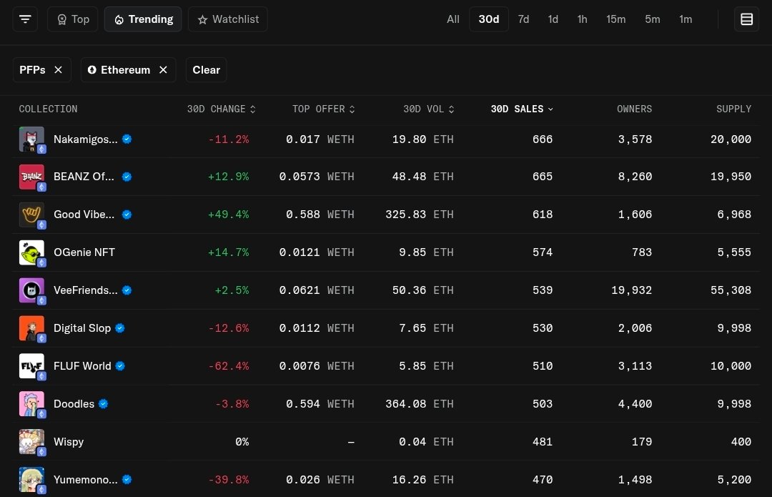Screen dimensions: 772x497
Task: Click OGenie 783 owners value
Action: point(642,252)
